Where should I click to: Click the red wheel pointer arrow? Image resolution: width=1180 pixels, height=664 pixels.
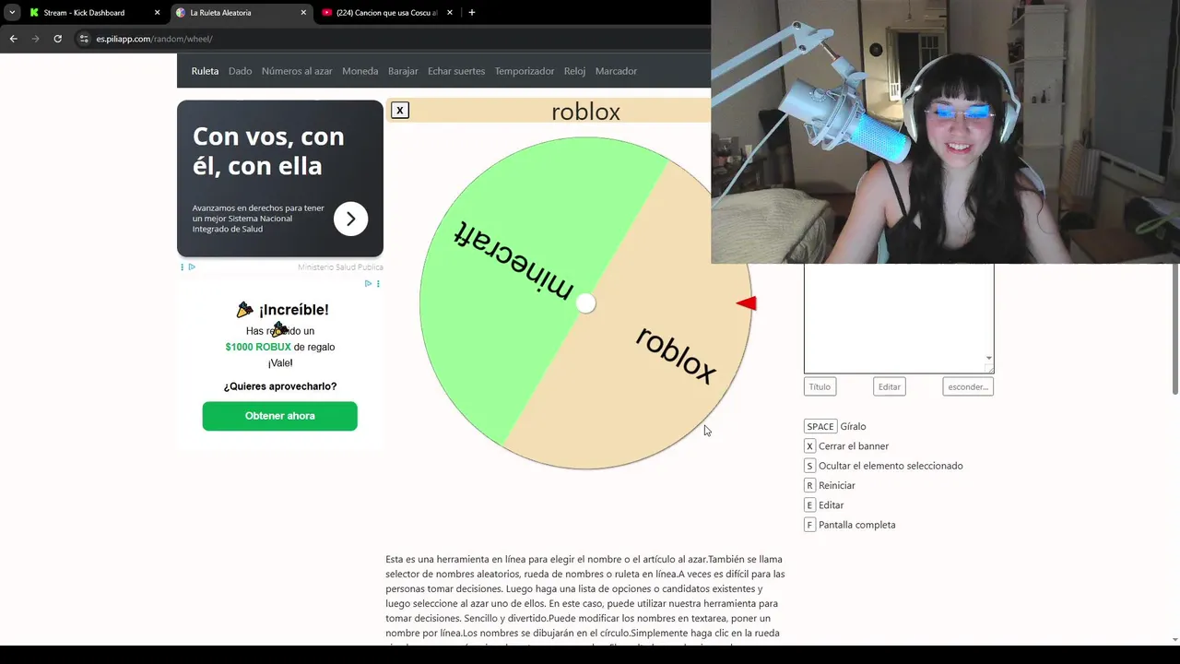click(x=747, y=303)
